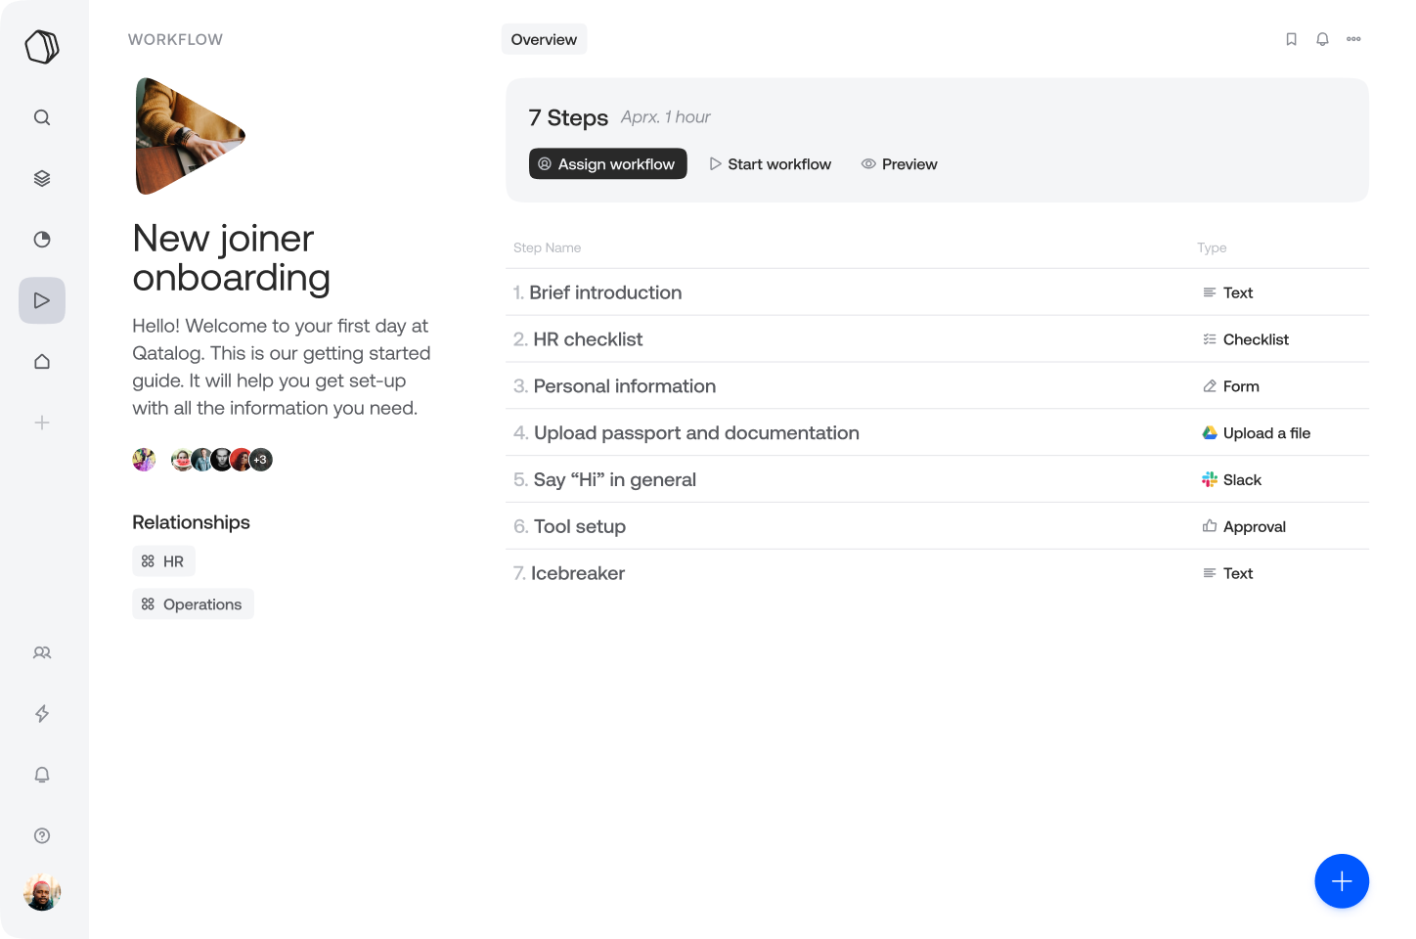Expand the +3 additional members avatar
Image resolution: width=1416 pixels, height=939 pixels.
pos(261,460)
